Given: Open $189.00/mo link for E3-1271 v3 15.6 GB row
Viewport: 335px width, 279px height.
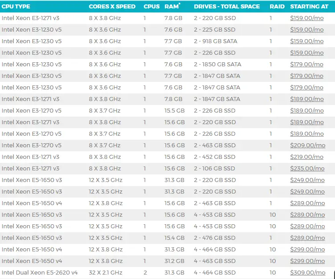Looking at the screenshot, I should point(307,122).
